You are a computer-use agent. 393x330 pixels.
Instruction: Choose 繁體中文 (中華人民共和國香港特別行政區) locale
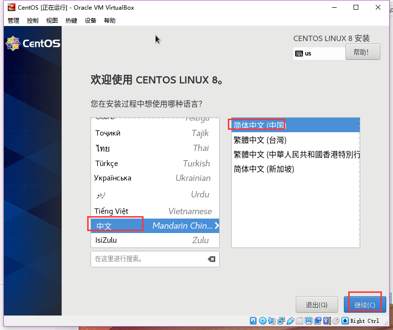pos(296,154)
